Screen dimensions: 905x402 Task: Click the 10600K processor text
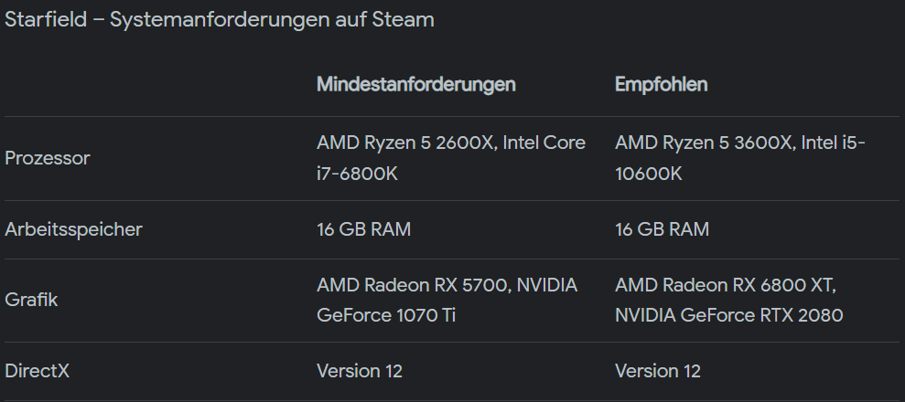click(648, 174)
